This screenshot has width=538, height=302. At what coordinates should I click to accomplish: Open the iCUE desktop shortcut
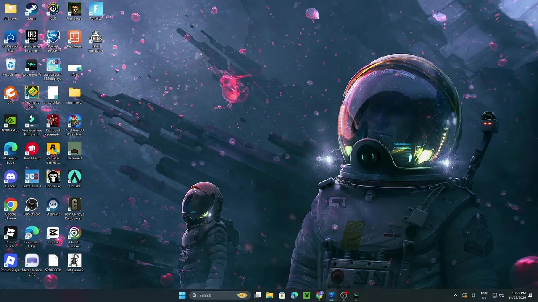coord(53,12)
